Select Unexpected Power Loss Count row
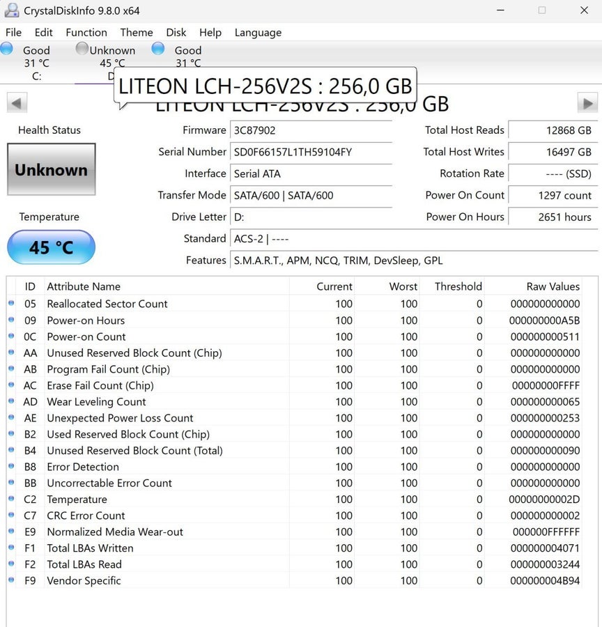This screenshot has height=627, width=602. (x=294, y=418)
